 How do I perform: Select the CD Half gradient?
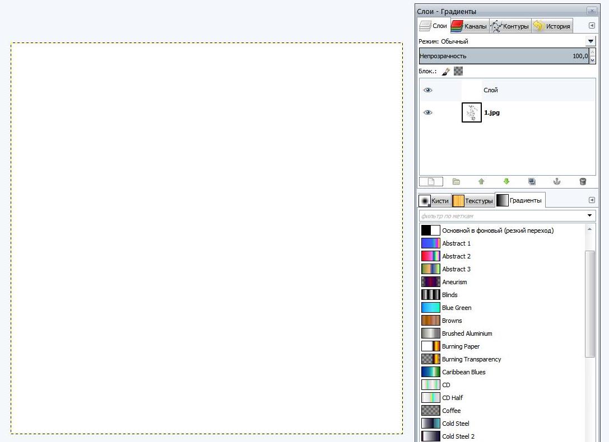(x=503, y=398)
